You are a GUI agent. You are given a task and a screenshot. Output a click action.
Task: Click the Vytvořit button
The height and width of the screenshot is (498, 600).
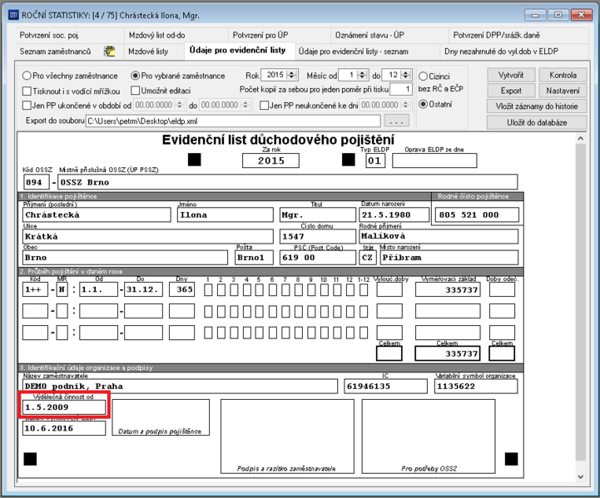click(x=511, y=75)
